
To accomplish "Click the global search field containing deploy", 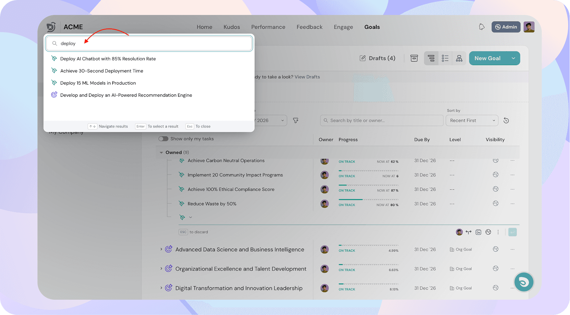I will [x=149, y=43].
